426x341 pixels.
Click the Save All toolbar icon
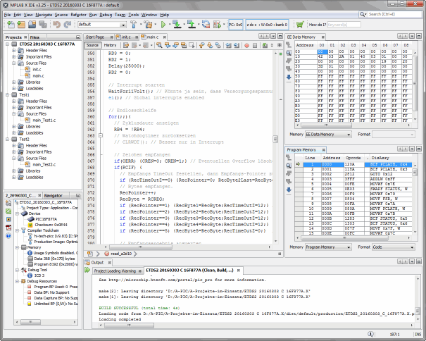click(43, 25)
